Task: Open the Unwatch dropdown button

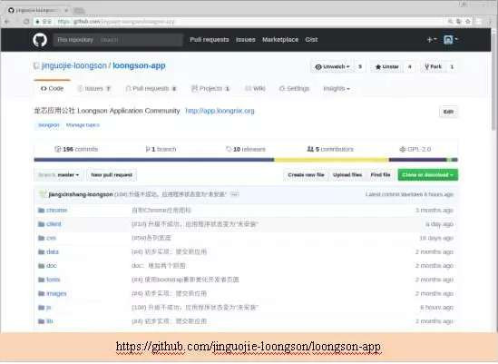Action: [x=332, y=67]
